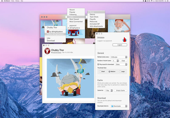
Task: Click the blue Downloads folder icon
Action: (x=112, y=106)
